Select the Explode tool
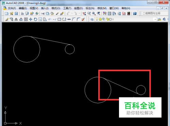Viewport: 170px width, 126px height. pyautogui.click(x=83, y=19)
